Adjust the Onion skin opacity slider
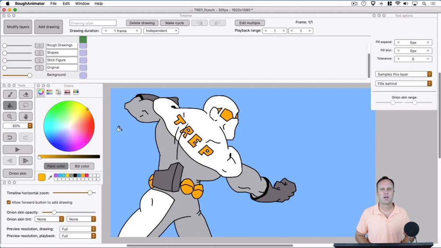The image size is (441, 248). tap(69, 212)
